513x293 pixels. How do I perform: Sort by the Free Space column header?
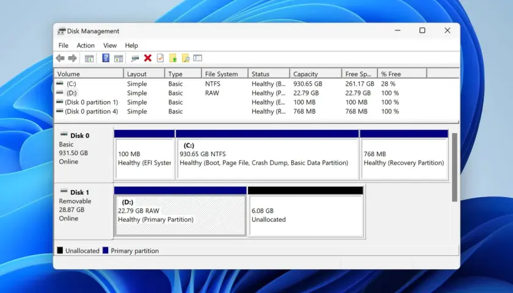click(360, 74)
